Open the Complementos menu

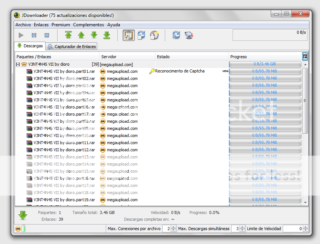[88, 25]
